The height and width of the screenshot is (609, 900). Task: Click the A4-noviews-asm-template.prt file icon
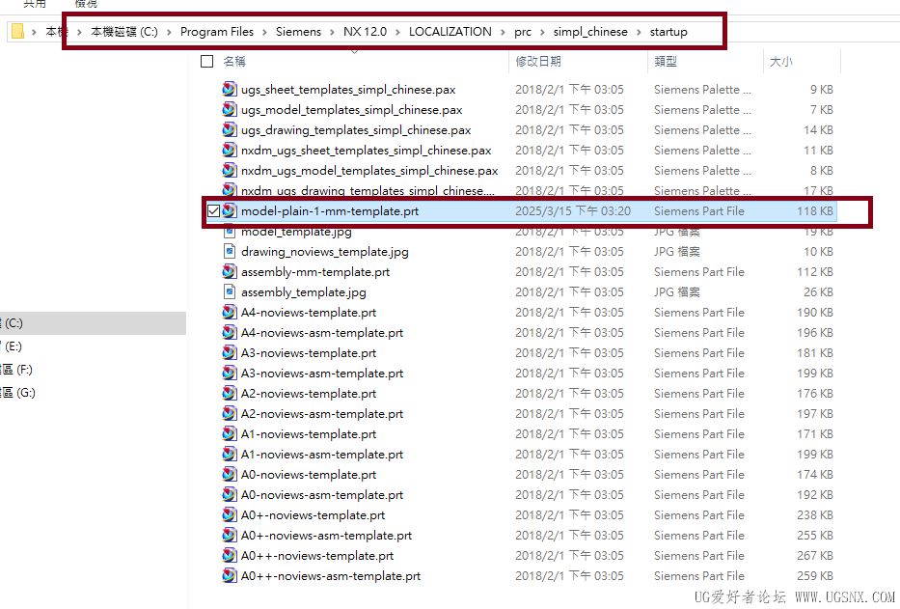[229, 332]
